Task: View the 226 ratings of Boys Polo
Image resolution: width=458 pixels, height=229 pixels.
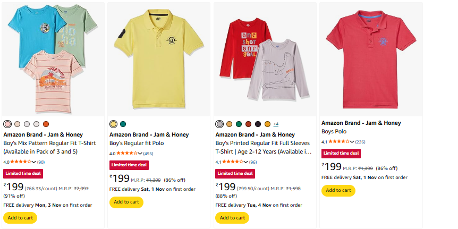Action: tap(360, 142)
